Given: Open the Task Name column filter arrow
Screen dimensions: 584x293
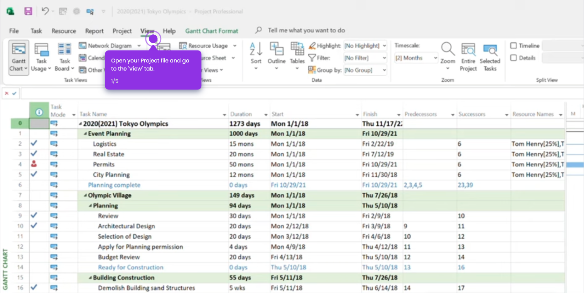Looking at the screenshot, I should point(224,115).
